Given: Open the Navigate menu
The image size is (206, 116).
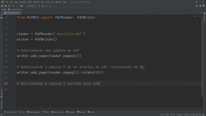Looking at the screenshot, I should click(x=23, y=2).
